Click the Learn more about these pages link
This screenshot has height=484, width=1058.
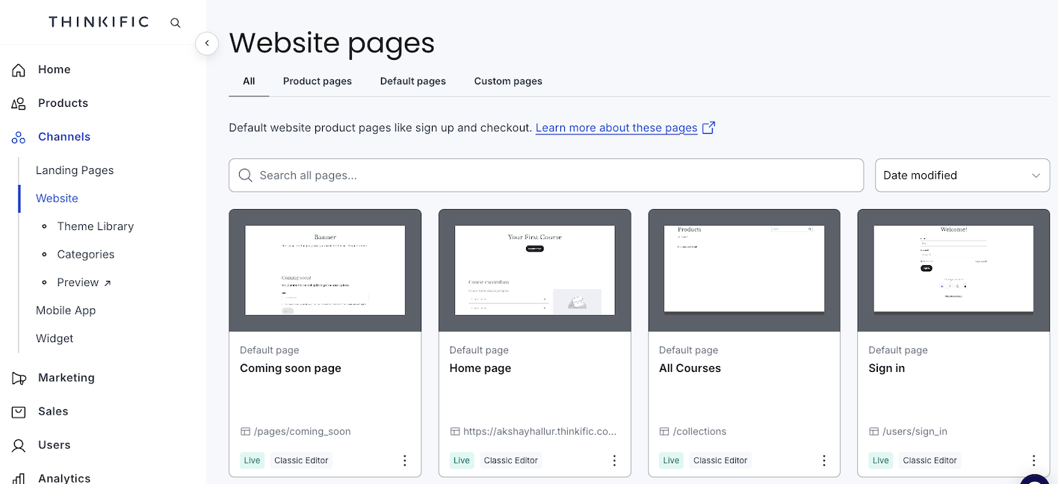pyautogui.click(x=616, y=127)
